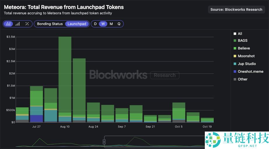Set interval to monthly (M)
This screenshot has width=269, height=149.
tap(111, 24)
